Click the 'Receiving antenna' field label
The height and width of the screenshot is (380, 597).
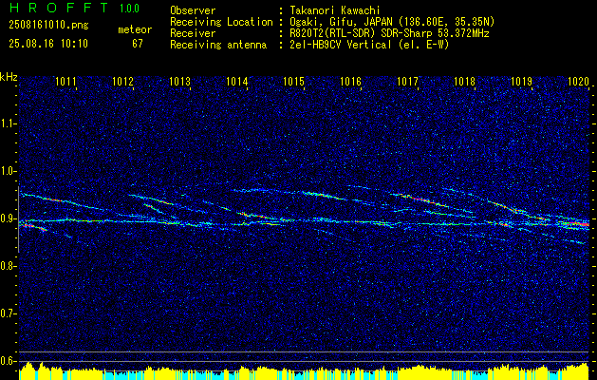[218, 45]
